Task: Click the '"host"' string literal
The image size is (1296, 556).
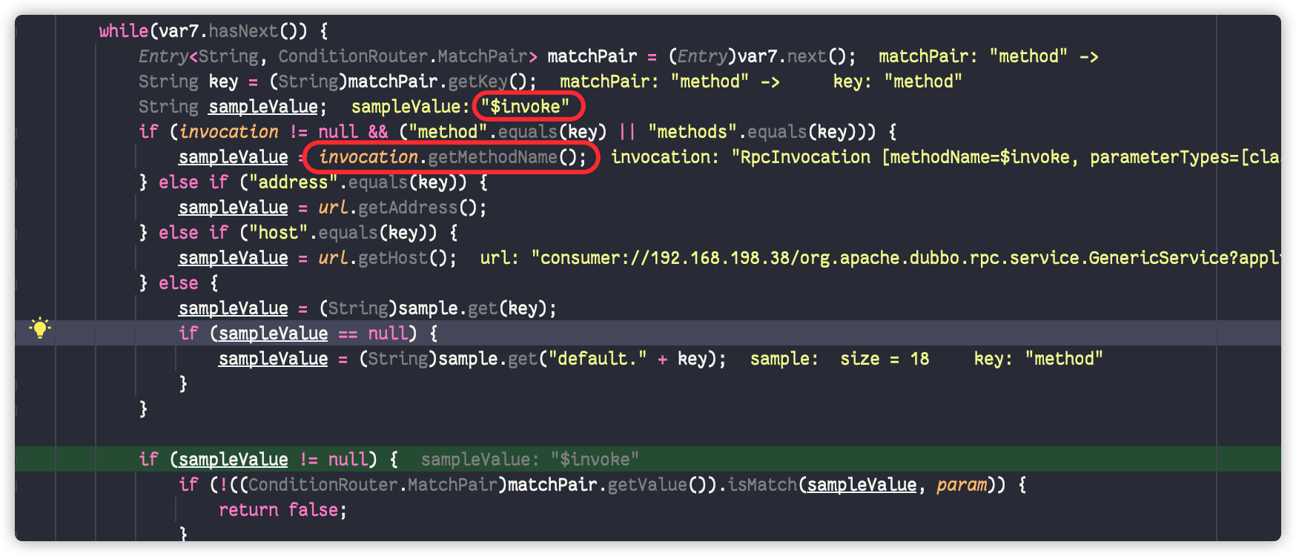Action: [278, 233]
